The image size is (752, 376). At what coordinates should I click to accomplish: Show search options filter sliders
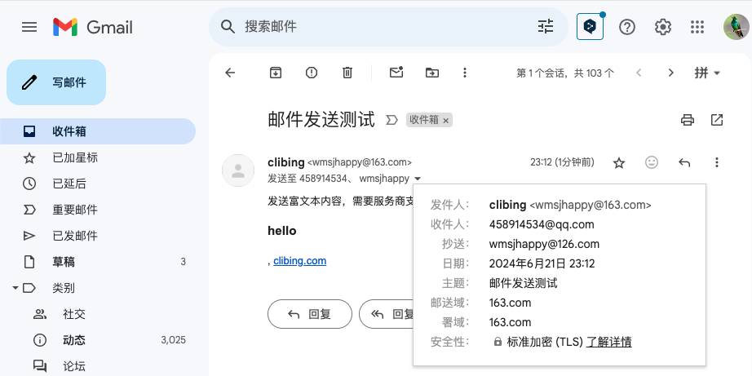pyautogui.click(x=546, y=27)
